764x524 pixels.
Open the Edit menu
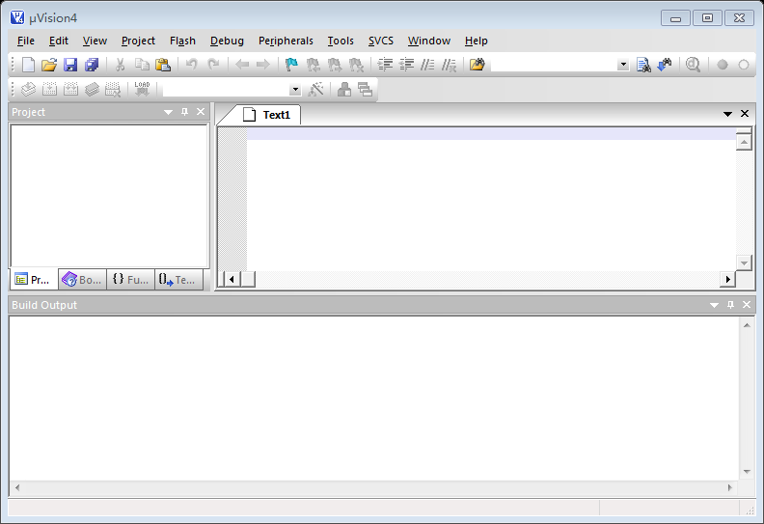(59, 41)
